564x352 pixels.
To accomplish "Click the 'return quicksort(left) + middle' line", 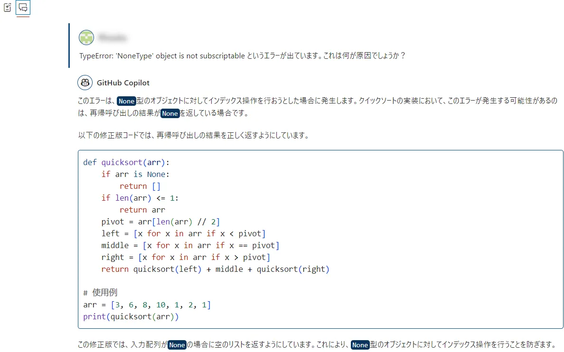I will 216,269.
